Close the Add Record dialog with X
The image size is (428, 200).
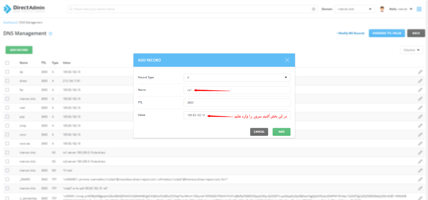point(287,60)
